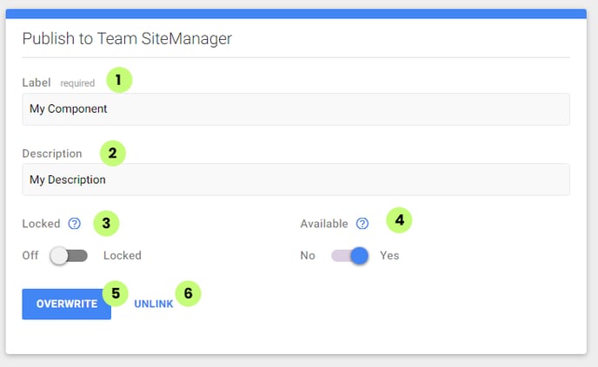The height and width of the screenshot is (367, 598).
Task: Click the green number 2 badge
Action: point(112,154)
